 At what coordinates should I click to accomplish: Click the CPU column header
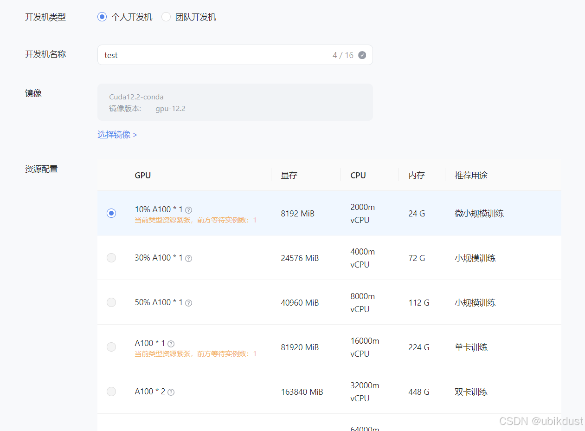click(x=358, y=176)
